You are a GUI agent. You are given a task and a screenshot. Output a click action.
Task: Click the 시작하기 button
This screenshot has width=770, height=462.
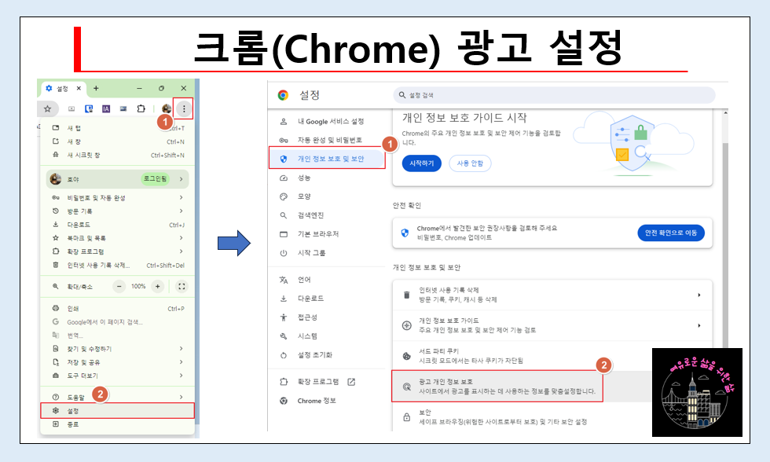pyautogui.click(x=421, y=163)
